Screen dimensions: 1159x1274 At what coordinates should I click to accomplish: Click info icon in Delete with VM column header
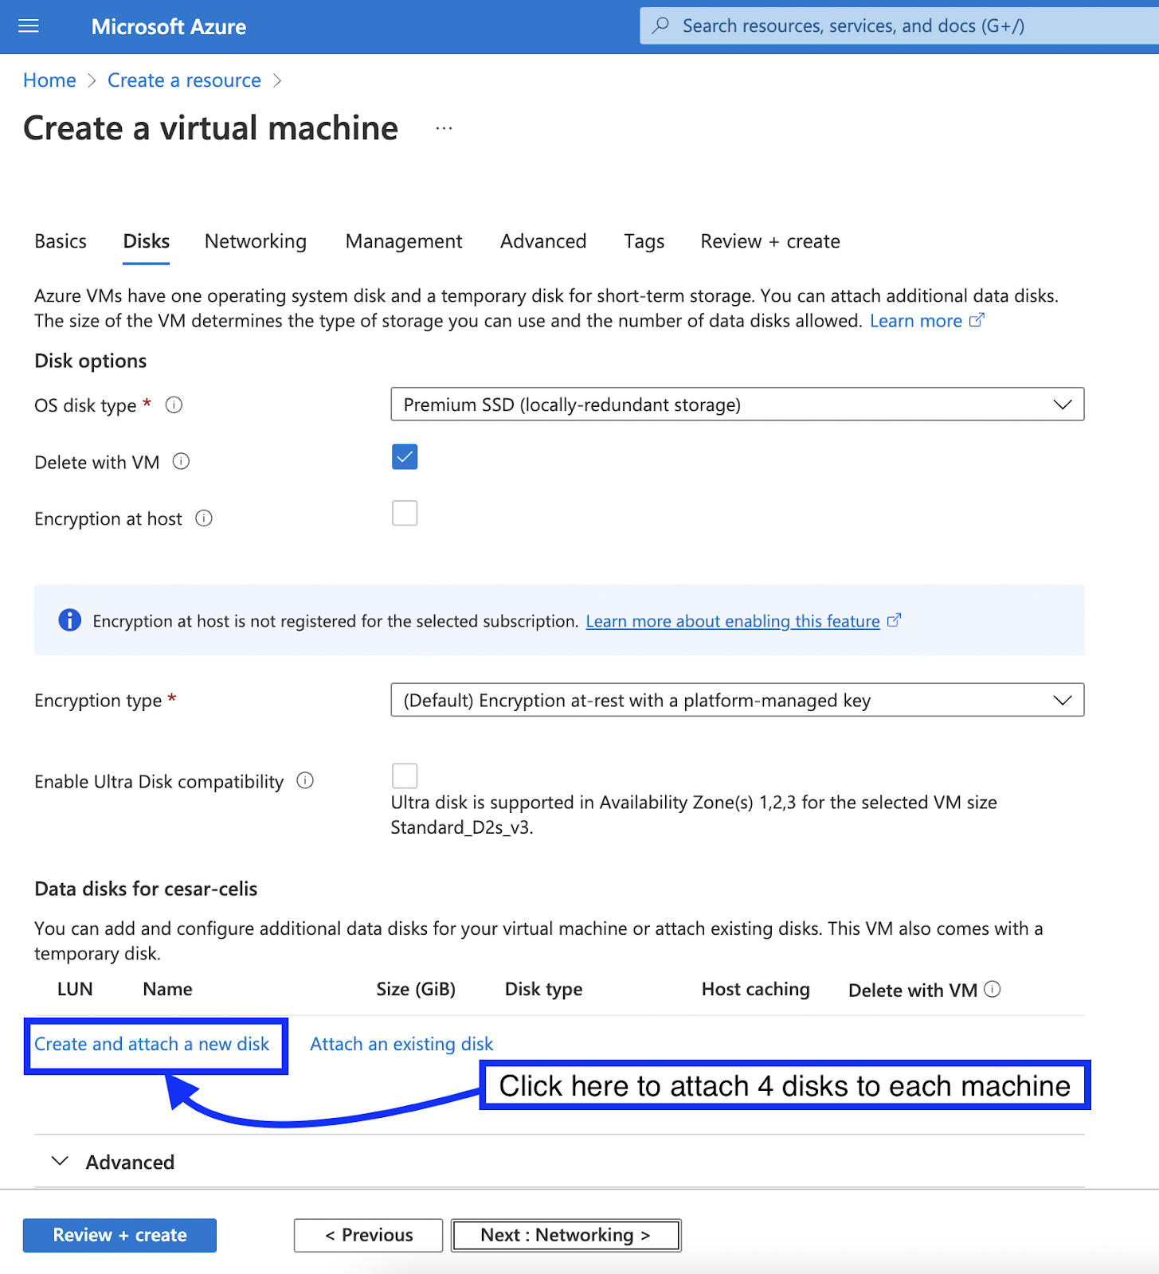[992, 989]
